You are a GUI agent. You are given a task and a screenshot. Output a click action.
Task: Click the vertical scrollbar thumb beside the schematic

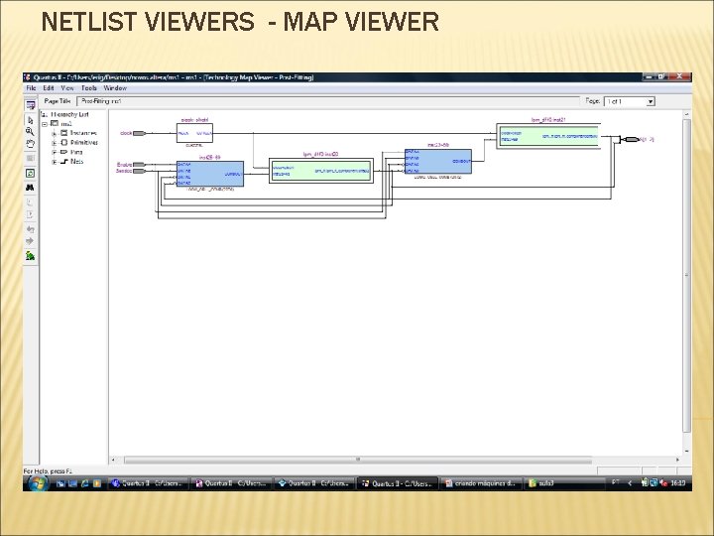pos(686,276)
